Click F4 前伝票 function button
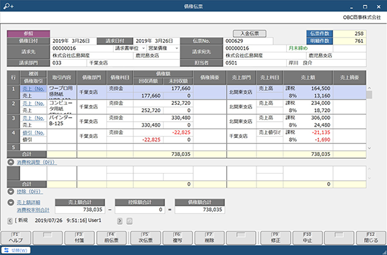This screenshot has height=255, width=387. (111, 238)
